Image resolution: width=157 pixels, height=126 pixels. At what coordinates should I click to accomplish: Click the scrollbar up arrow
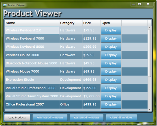click(x=149, y=28)
